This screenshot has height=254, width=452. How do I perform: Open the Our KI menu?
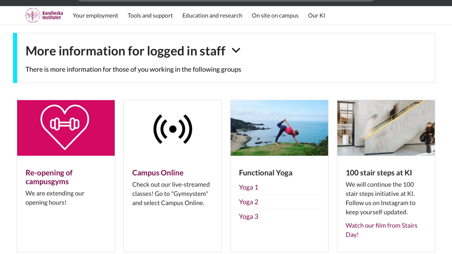click(x=316, y=15)
